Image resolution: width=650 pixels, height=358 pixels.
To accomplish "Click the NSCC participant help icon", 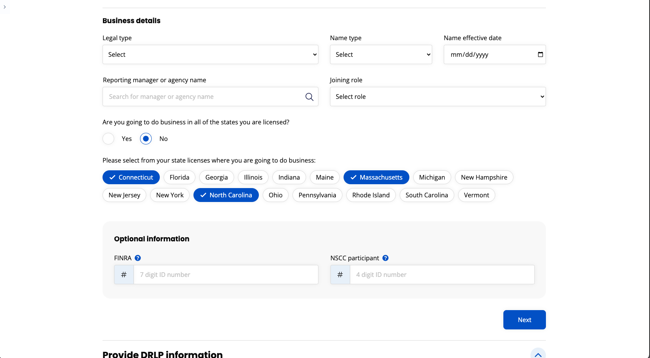I will (385, 258).
